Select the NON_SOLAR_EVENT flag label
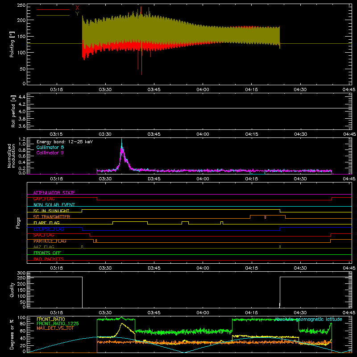 (x=54, y=205)
